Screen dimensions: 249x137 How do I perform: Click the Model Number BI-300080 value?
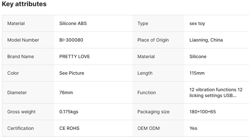(x=71, y=40)
